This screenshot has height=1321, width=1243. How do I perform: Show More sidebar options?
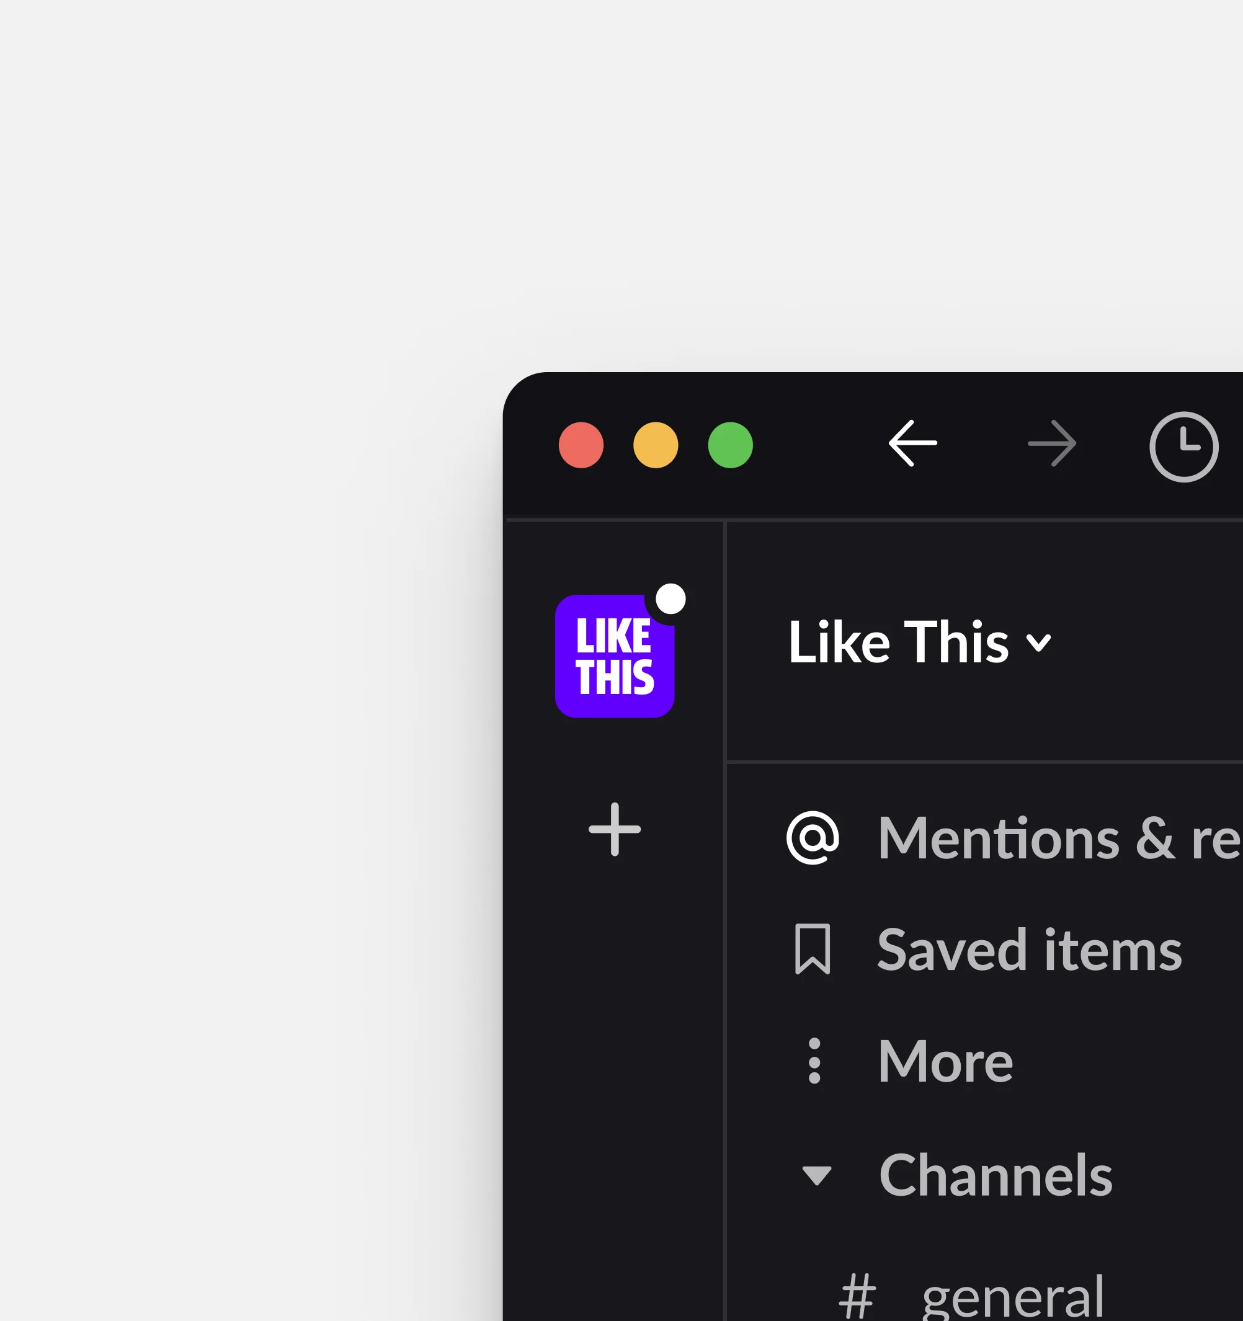coord(945,1062)
